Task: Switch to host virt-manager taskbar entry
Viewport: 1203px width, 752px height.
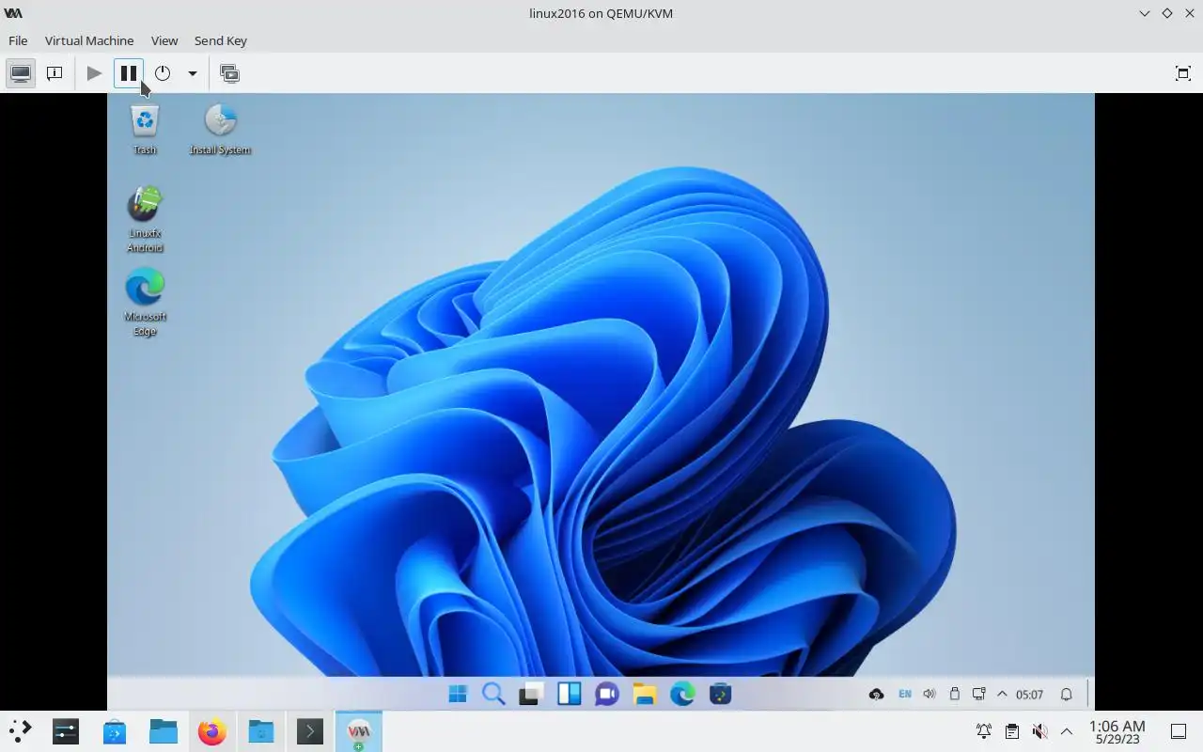Action: (x=359, y=731)
